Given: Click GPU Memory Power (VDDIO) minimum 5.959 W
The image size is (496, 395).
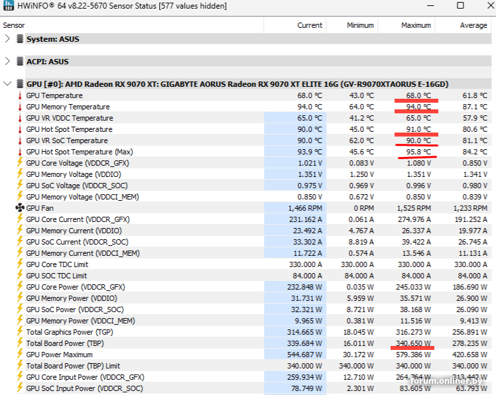Looking at the screenshot, I should coord(360,298).
